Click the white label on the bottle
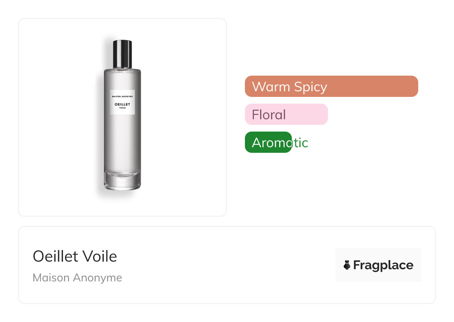This screenshot has width=454, height=322. 122,102
